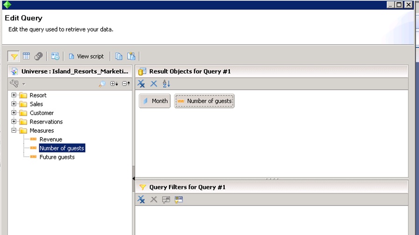Click the data preview table icon
The height and width of the screenshot is (235, 419).
[x=26, y=56]
